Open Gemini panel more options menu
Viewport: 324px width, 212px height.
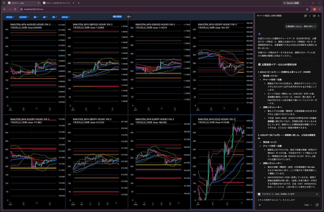tap(310, 16)
